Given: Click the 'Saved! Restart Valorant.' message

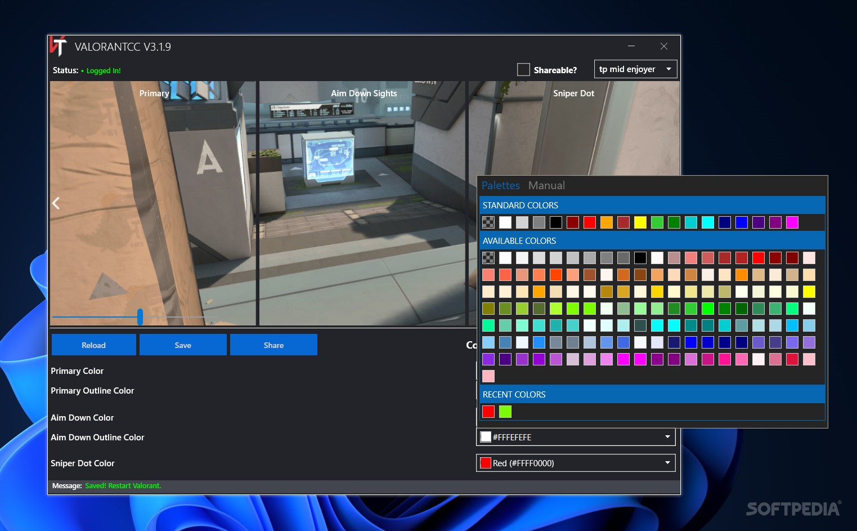Looking at the screenshot, I should 123,485.
